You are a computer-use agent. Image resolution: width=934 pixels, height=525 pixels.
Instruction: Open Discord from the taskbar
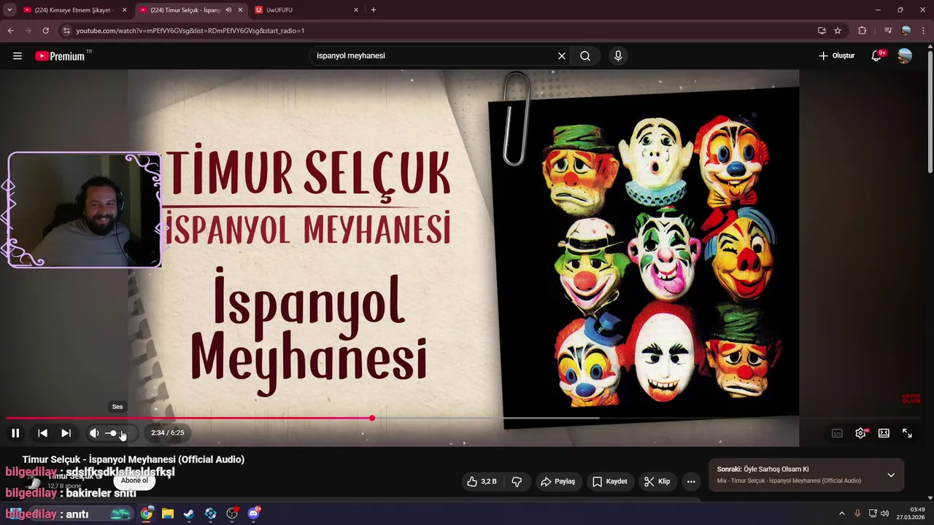254,513
